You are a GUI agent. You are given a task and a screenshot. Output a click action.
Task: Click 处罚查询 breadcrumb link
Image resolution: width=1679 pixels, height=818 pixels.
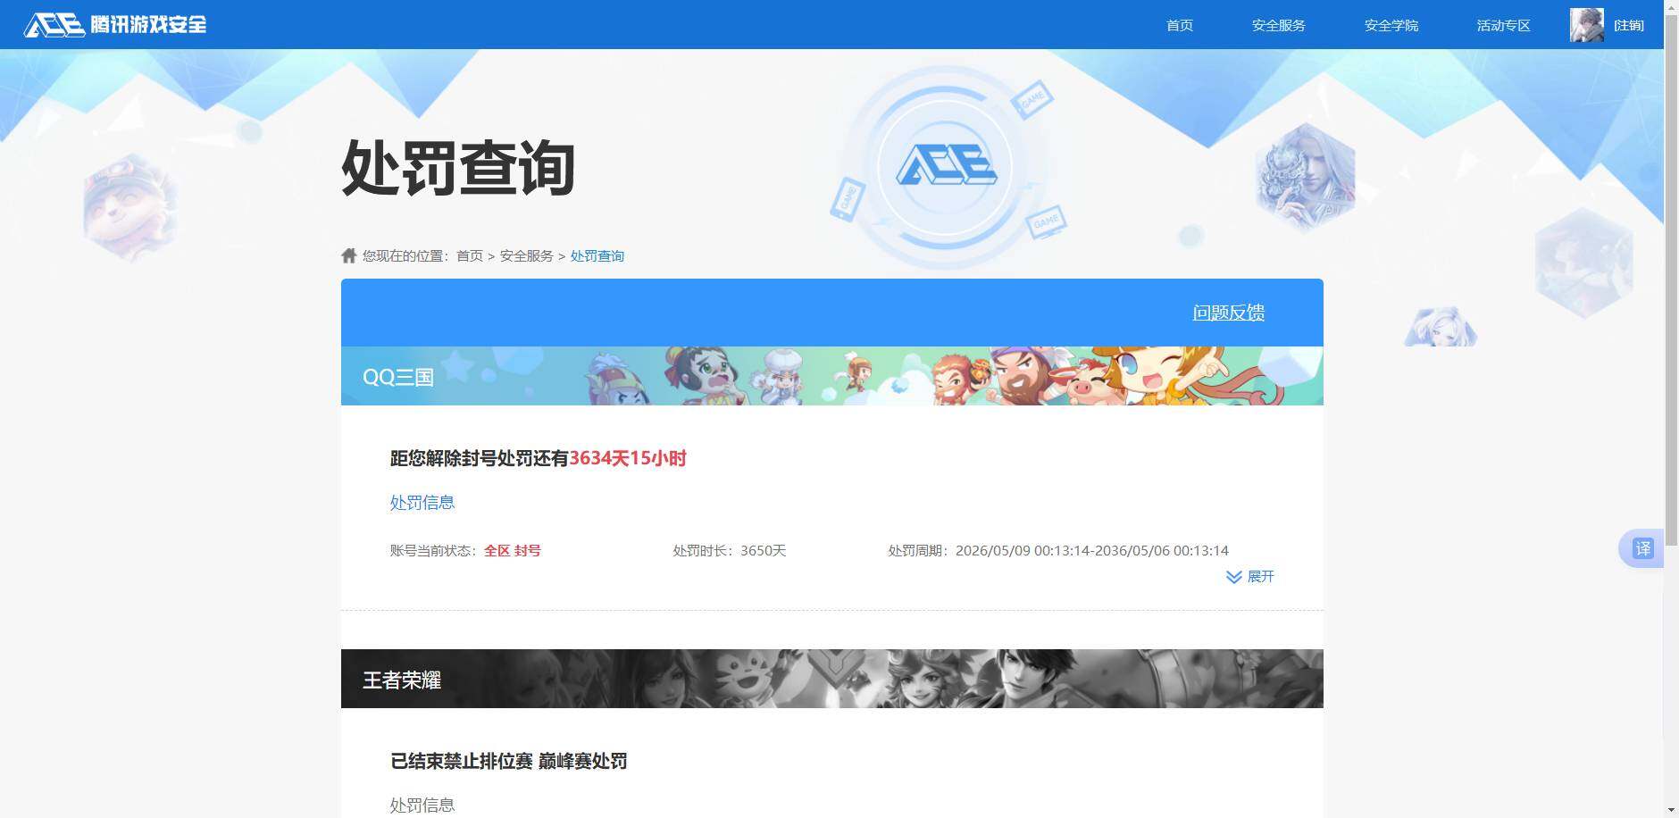pos(597,256)
